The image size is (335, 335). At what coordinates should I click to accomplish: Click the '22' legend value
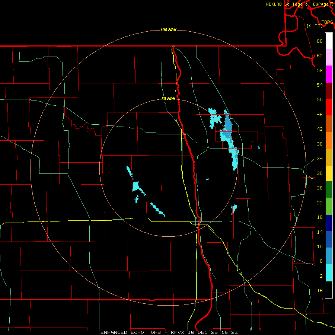320,202
